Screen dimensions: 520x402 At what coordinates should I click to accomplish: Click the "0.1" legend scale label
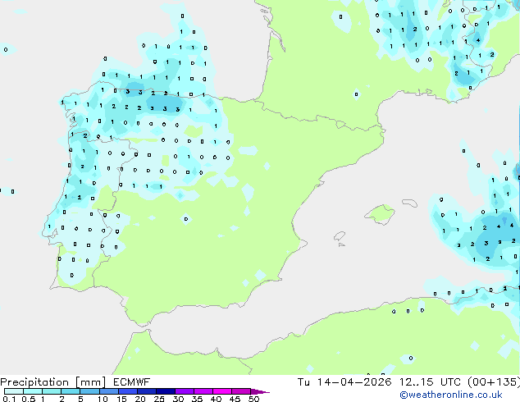(x=10, y=399)
